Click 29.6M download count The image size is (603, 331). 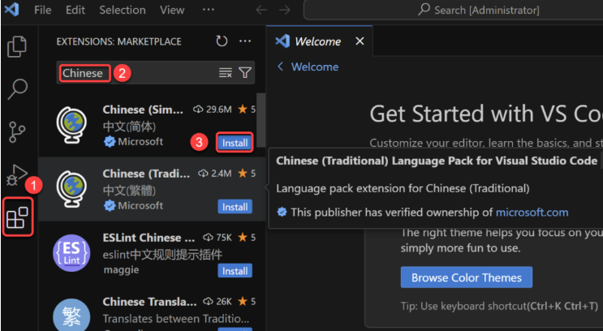219,110
